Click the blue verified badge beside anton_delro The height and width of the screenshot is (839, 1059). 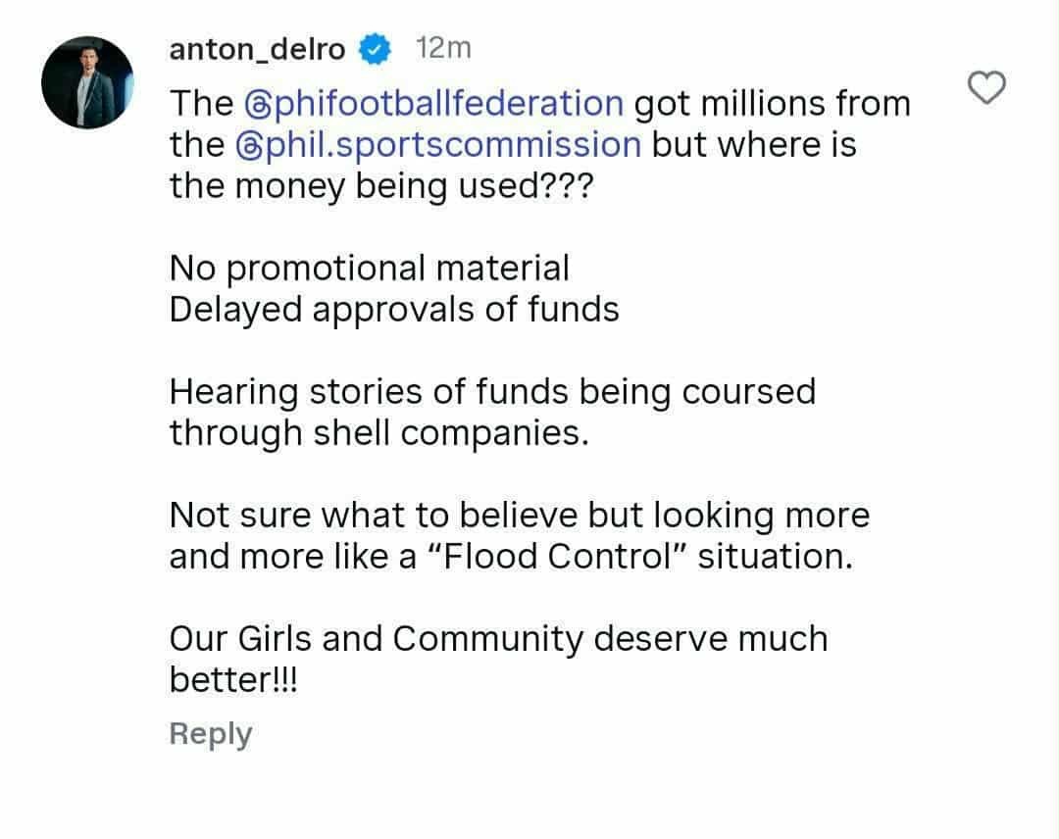pyautogui.click(x=377, y=48)
